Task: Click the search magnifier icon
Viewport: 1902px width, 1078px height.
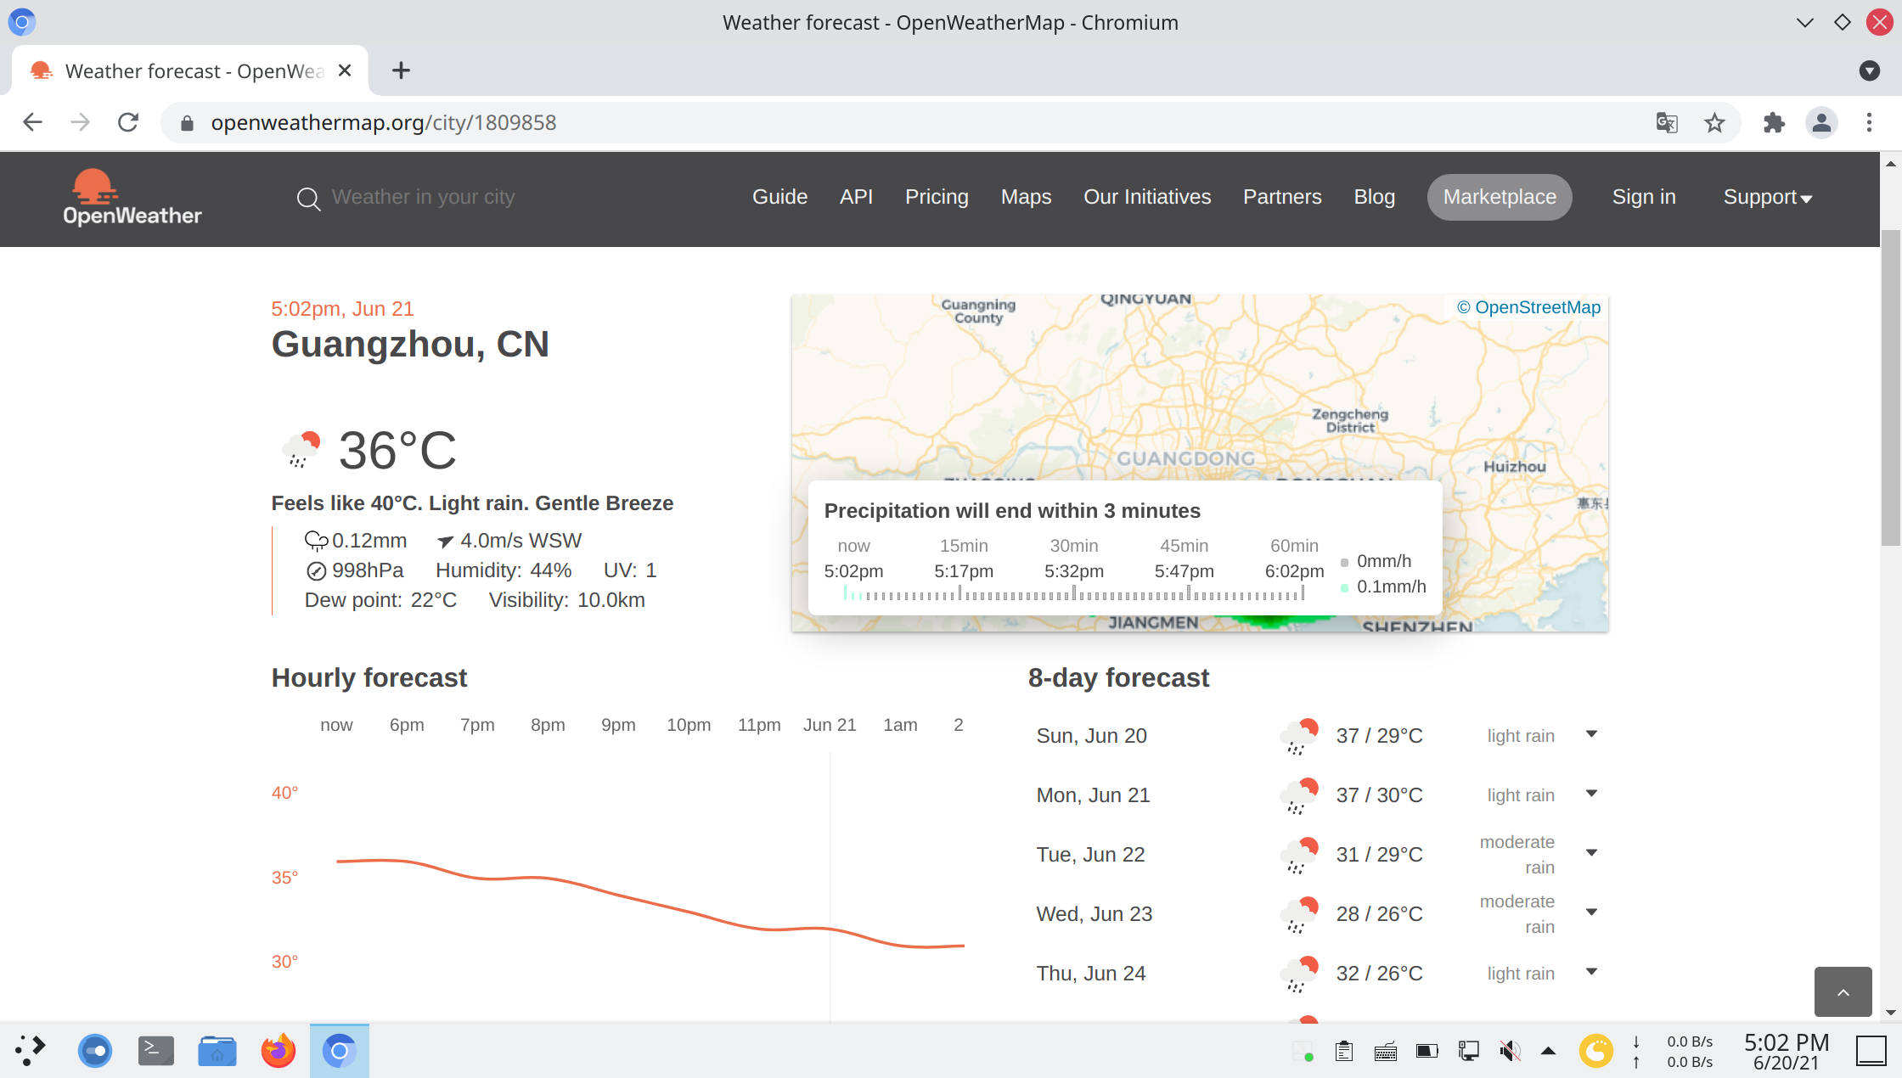Action: tap(308, 199)
